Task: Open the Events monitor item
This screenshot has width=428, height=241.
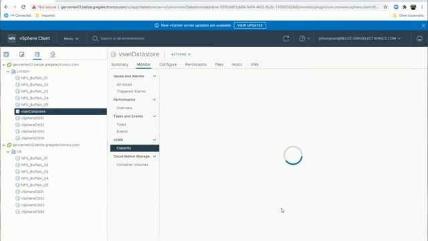Action: [x=122, y=131]
